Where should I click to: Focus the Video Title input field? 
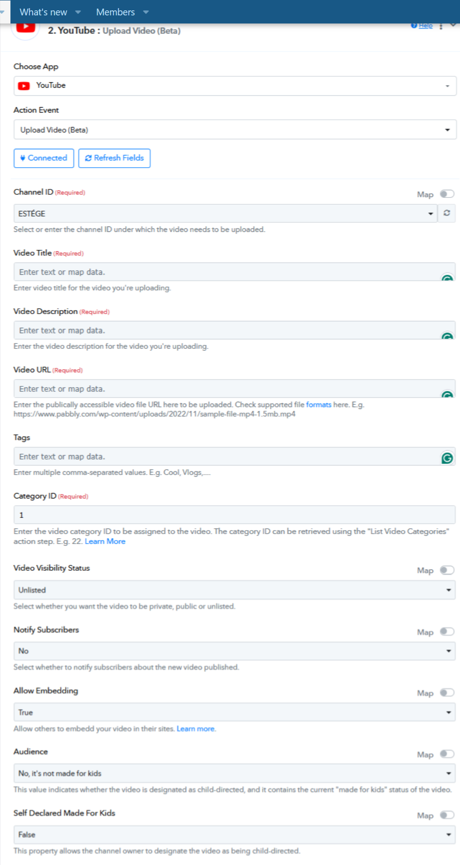point(235,272)
